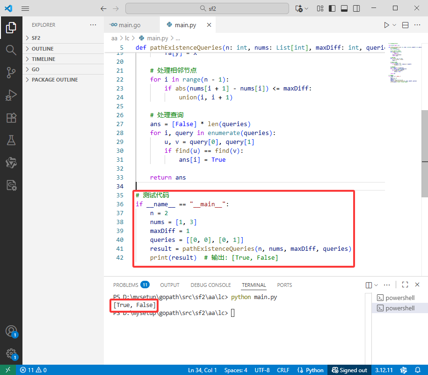Image resolution: width=428 pixels, height=375 pixels.
Task: Open Explorer Views and More Actions ellipsis
Action: pyautogui.click(x=93, y=25)
